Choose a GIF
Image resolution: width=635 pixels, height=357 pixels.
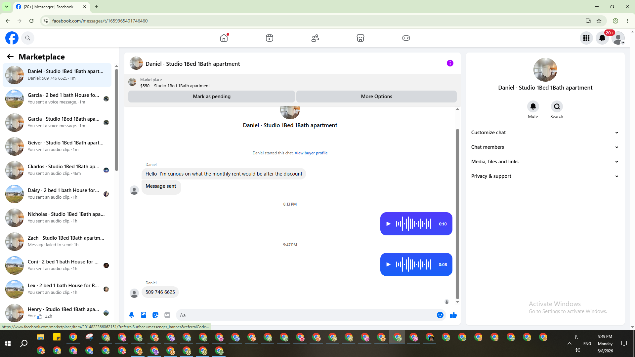[x=167, y=315]
